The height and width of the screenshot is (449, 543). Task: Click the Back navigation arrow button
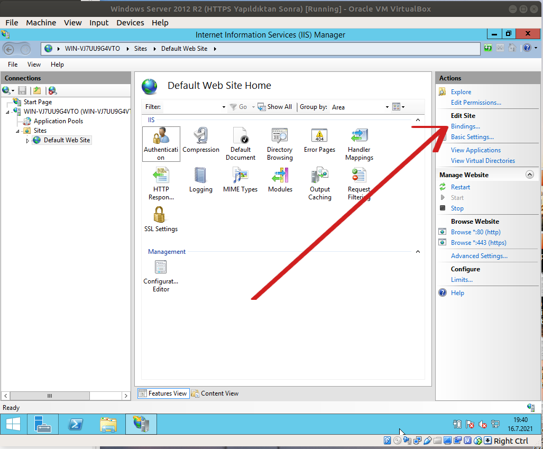coord(9,49)
